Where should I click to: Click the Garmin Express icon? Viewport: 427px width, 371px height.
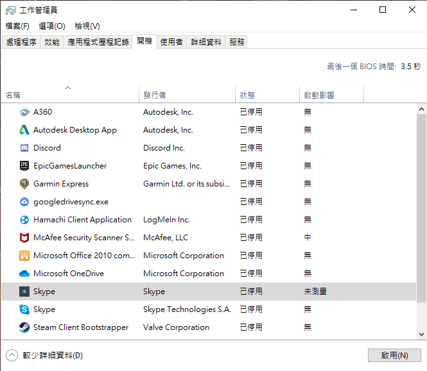[x=24, y=184]
